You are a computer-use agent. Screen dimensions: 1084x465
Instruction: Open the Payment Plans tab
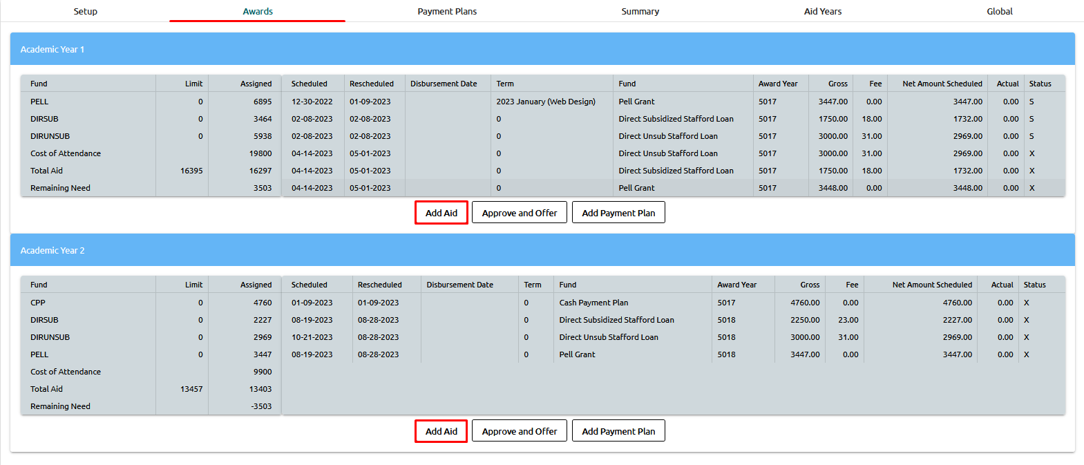point(447,11)
